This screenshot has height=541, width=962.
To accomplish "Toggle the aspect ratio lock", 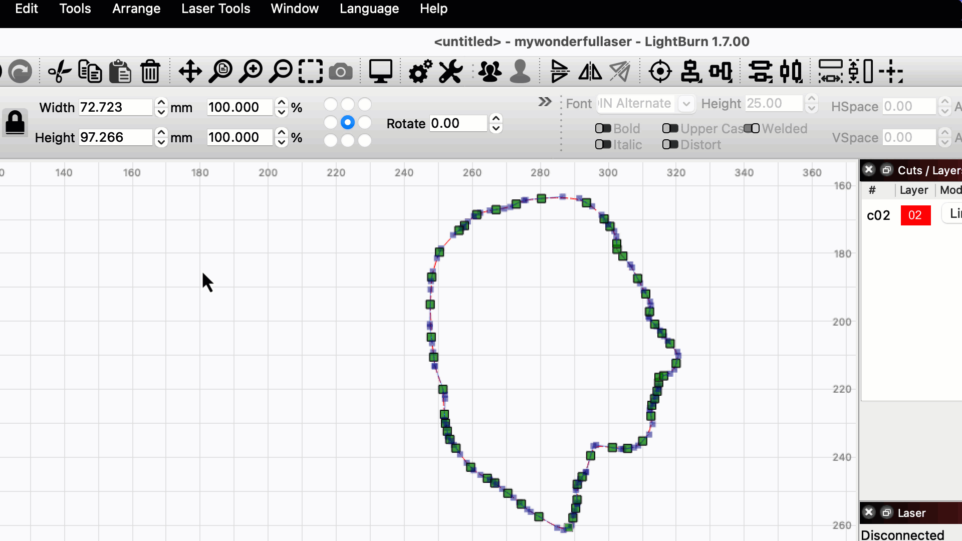I will (x=15, y=123).
